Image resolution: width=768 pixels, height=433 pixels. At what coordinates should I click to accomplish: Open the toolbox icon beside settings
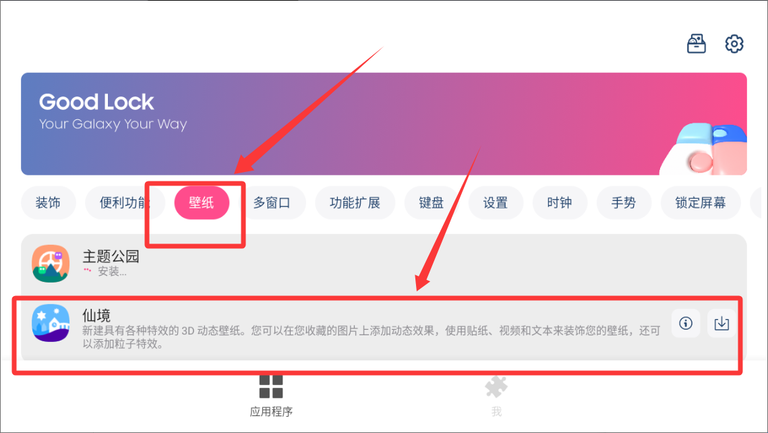[x=696, y=44]
